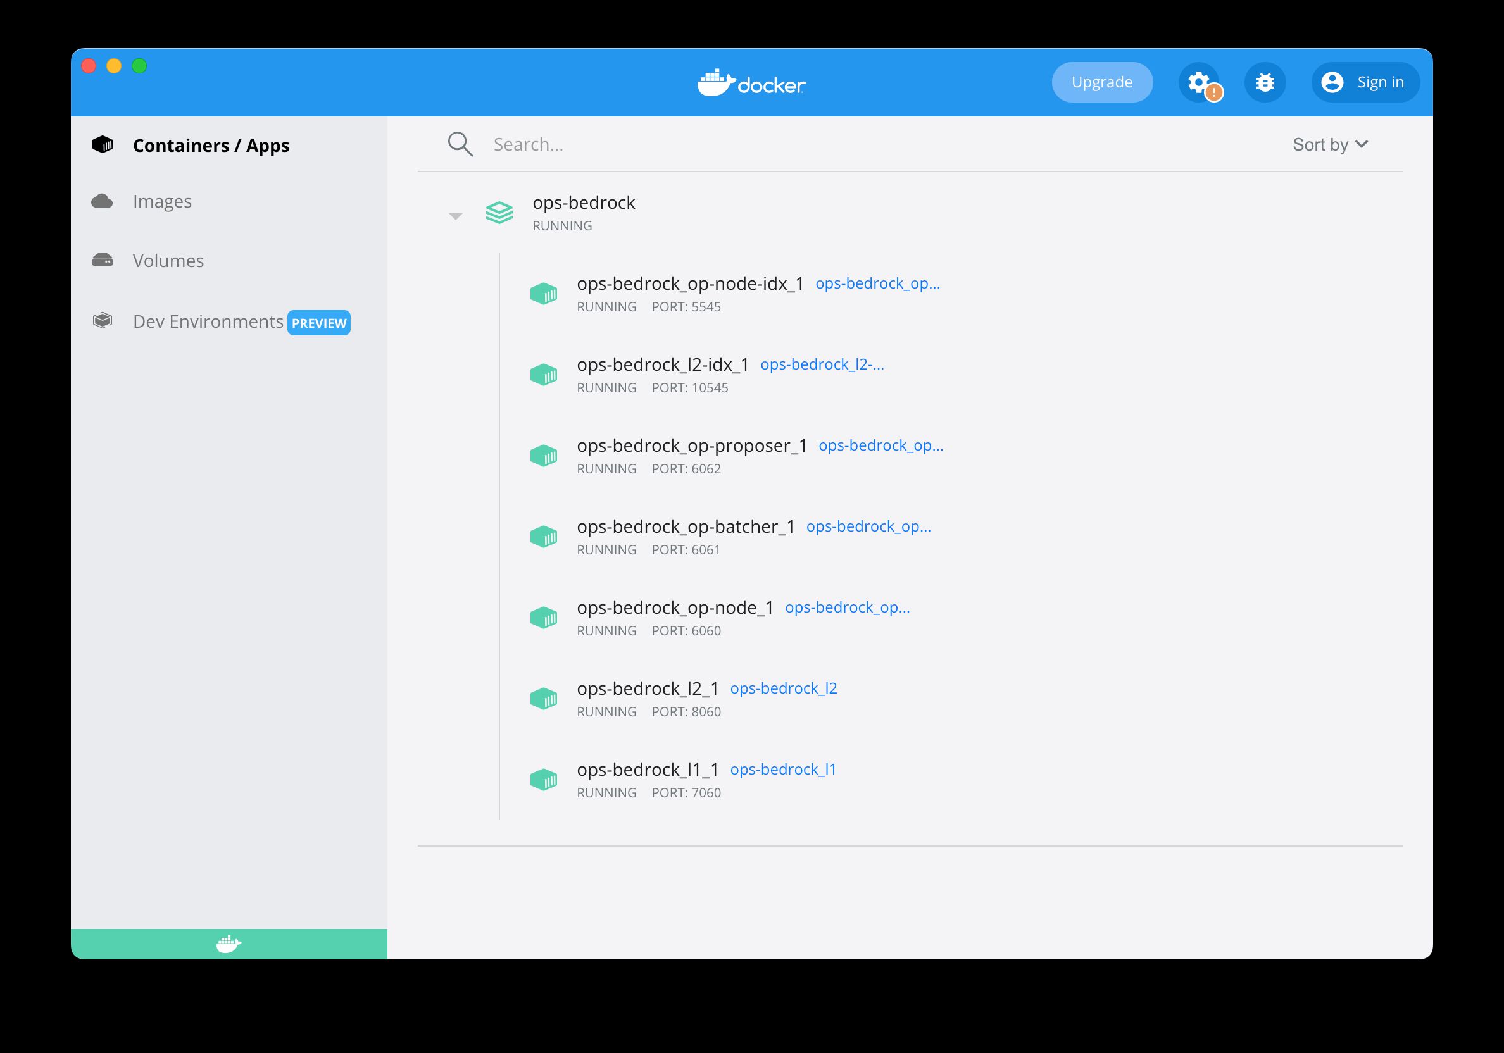This screenshot has height=1053, width=1504.
Task: Open image link beside ops-bedrock_op-node-idx_1
Action: tap(878, 283)
